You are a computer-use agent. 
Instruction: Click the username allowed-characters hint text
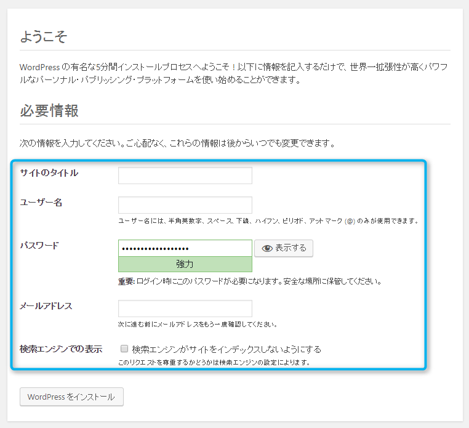coord(268,221)
